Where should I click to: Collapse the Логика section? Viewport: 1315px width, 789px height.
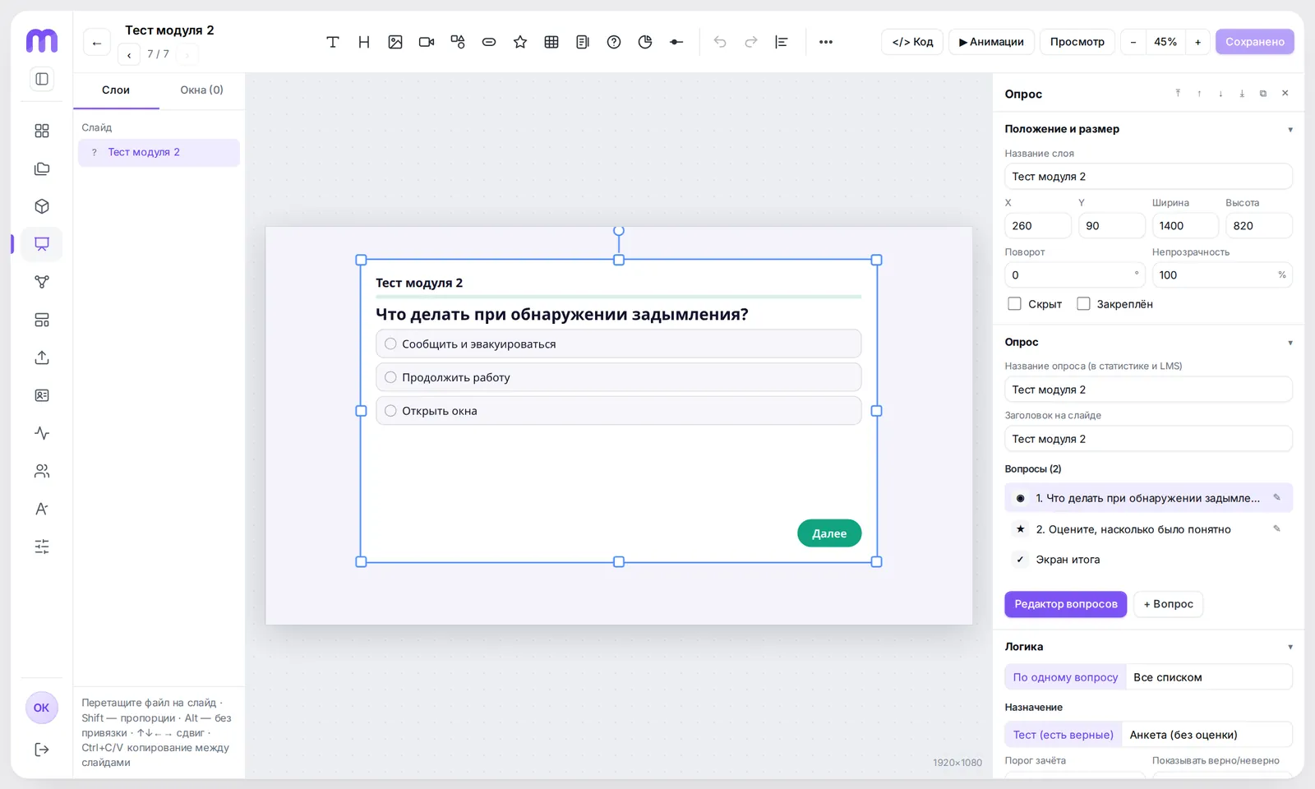coord(1290,647)
